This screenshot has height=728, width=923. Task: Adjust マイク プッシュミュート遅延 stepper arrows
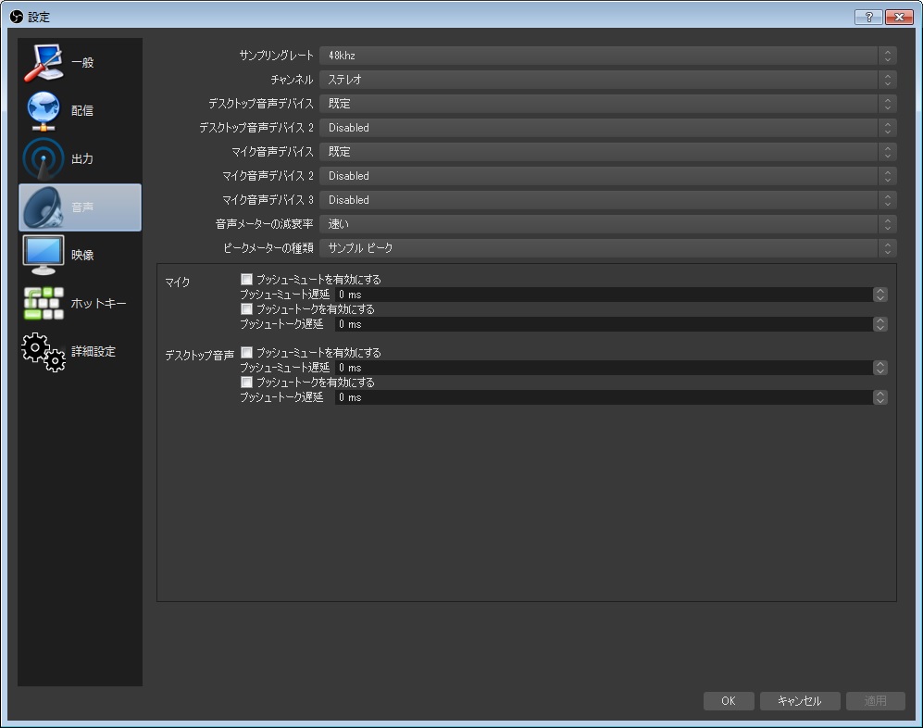[880, 295]
